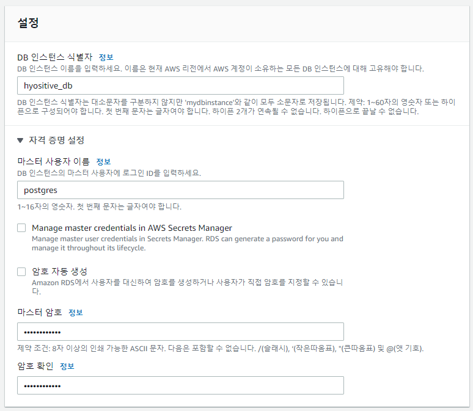The height and width of the screenshot is (411, 473).
Task: Click the 자격 증명 설정 section title
Action: [56, 140]
